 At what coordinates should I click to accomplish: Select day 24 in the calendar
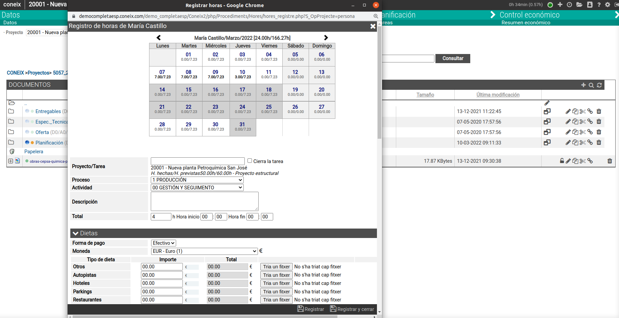coord(243,110)
